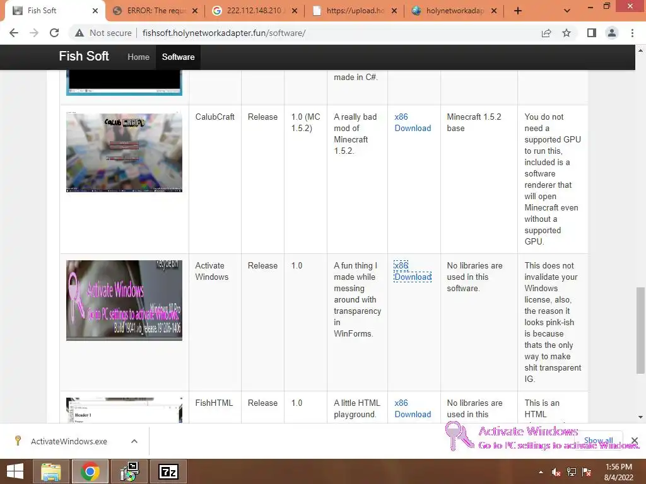Open the Windows Start menu
The height and width of the screenshot is (484, 646).
pos(15,471)
